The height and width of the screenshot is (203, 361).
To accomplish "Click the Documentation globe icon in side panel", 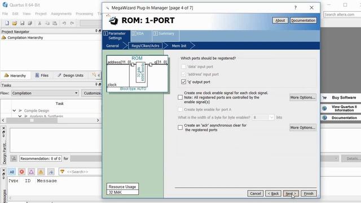I will [324, 118].
